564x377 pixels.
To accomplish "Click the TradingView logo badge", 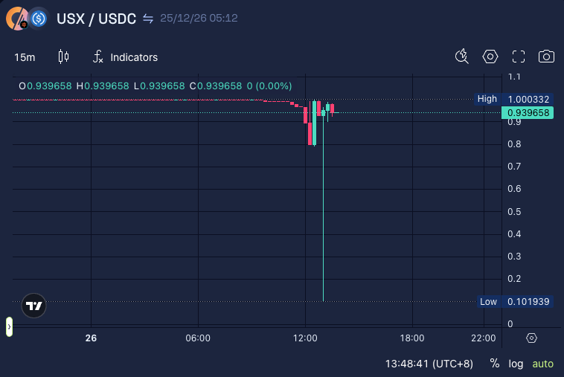I will (33, 306).
